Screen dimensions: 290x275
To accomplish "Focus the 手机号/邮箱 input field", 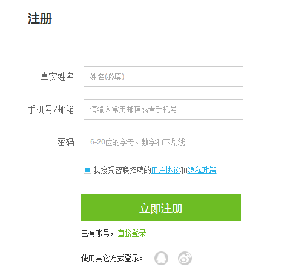I will click(x=163, y=109).
